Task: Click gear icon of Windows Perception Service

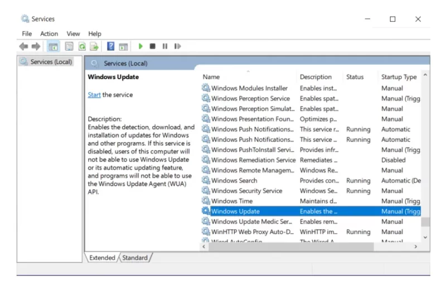Action: [206, 98]
